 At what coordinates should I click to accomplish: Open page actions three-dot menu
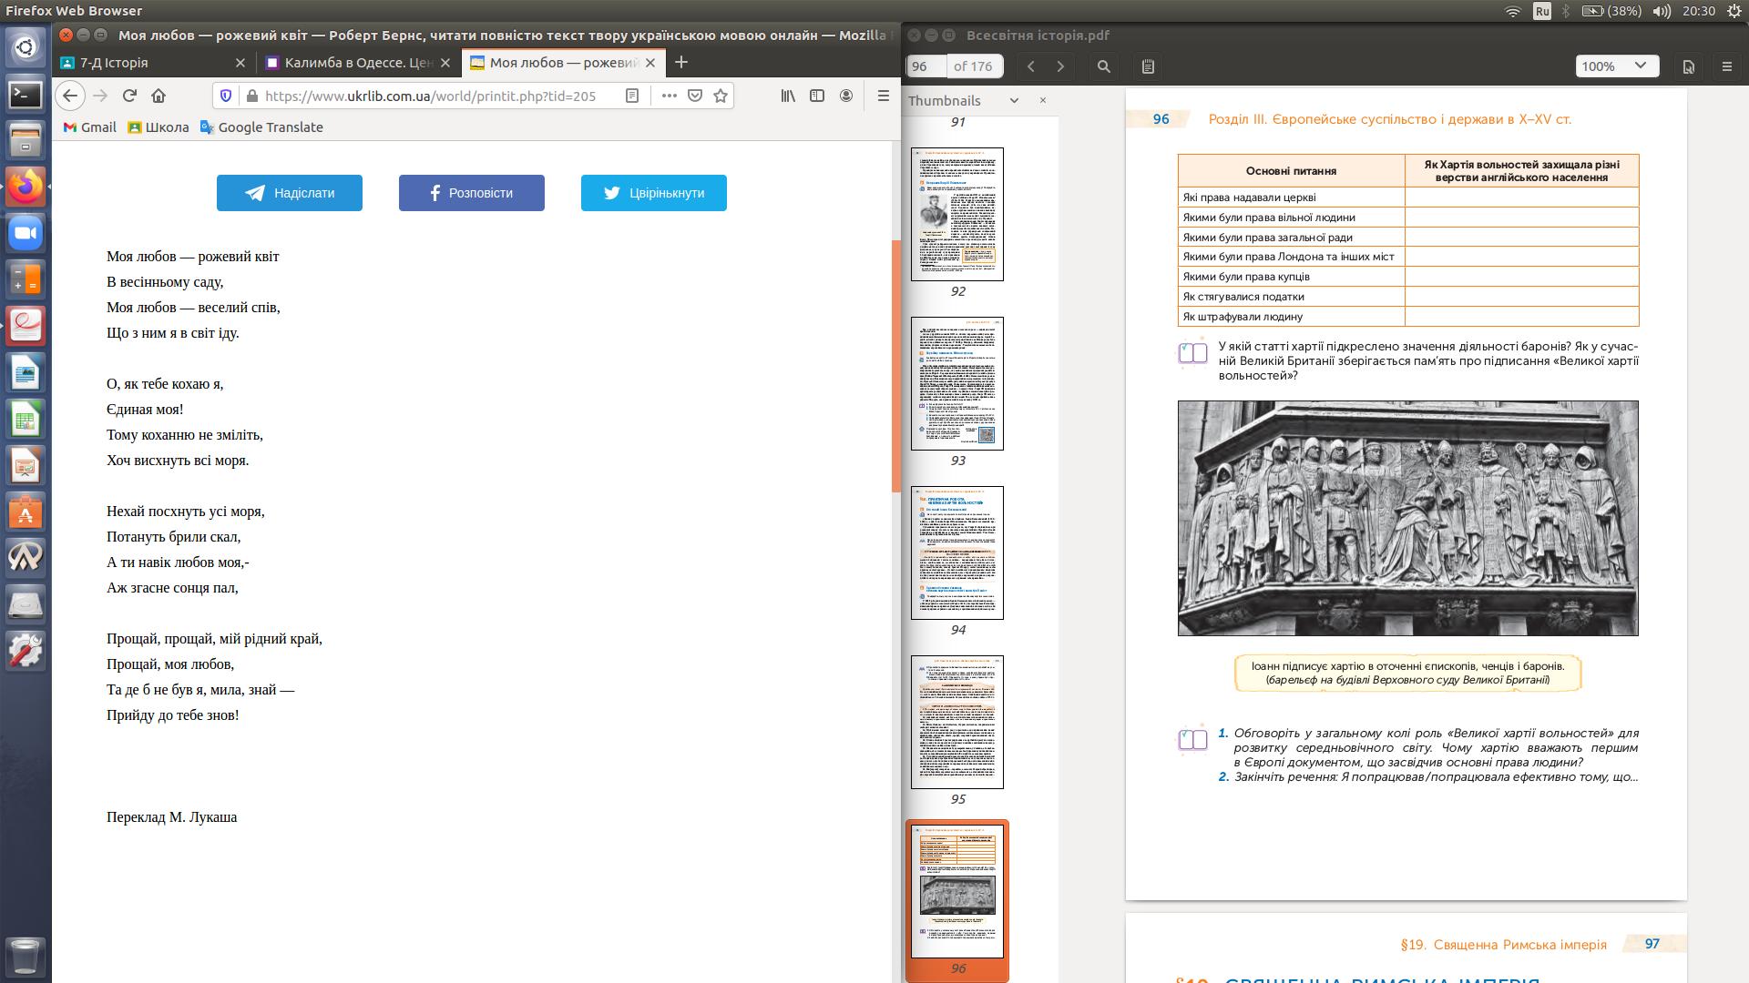click(669, 96)
